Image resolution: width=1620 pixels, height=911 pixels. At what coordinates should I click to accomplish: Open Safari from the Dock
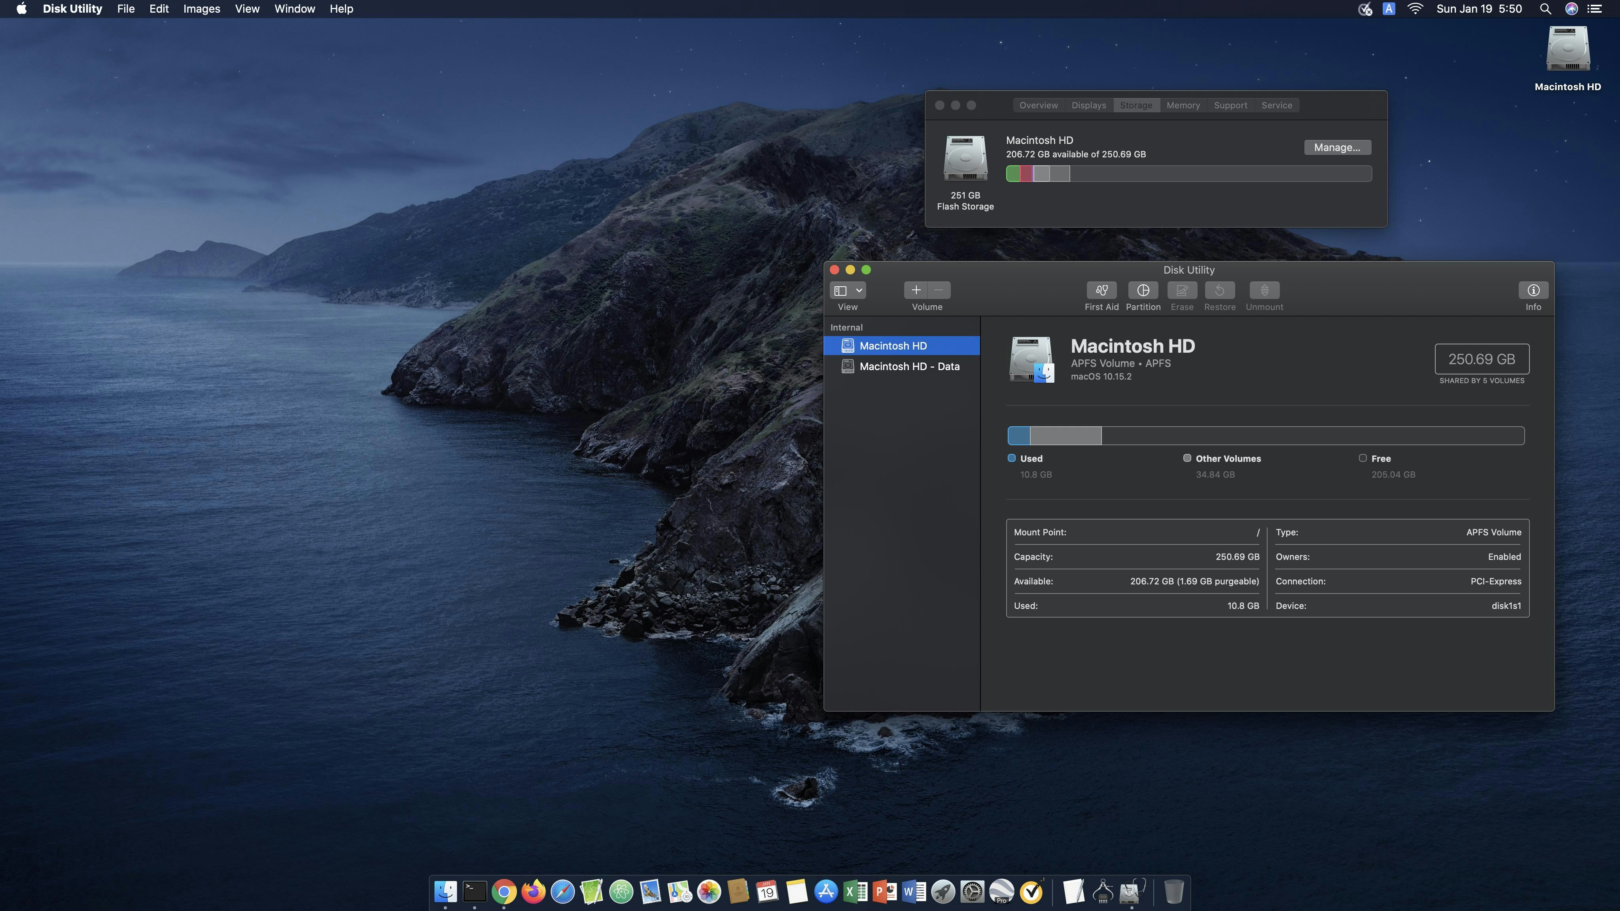tap(562, 892)
